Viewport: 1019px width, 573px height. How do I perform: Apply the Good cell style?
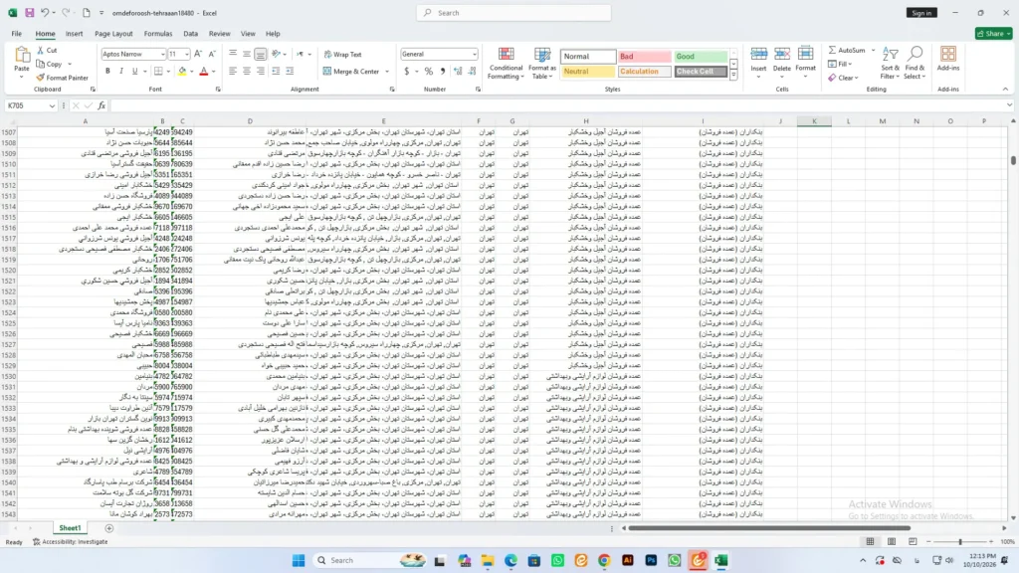pyautogui.click(x=701, y=57)
